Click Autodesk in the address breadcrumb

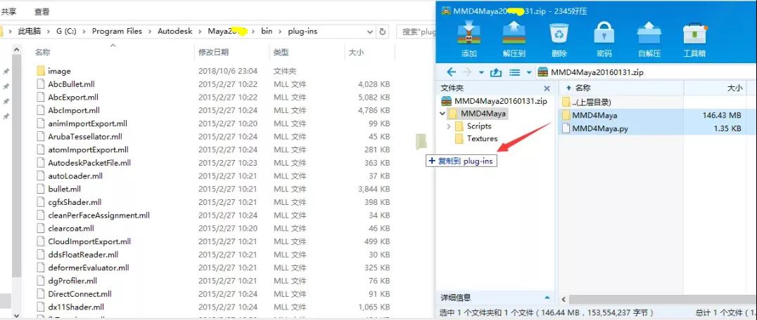[x=174, y=32]
